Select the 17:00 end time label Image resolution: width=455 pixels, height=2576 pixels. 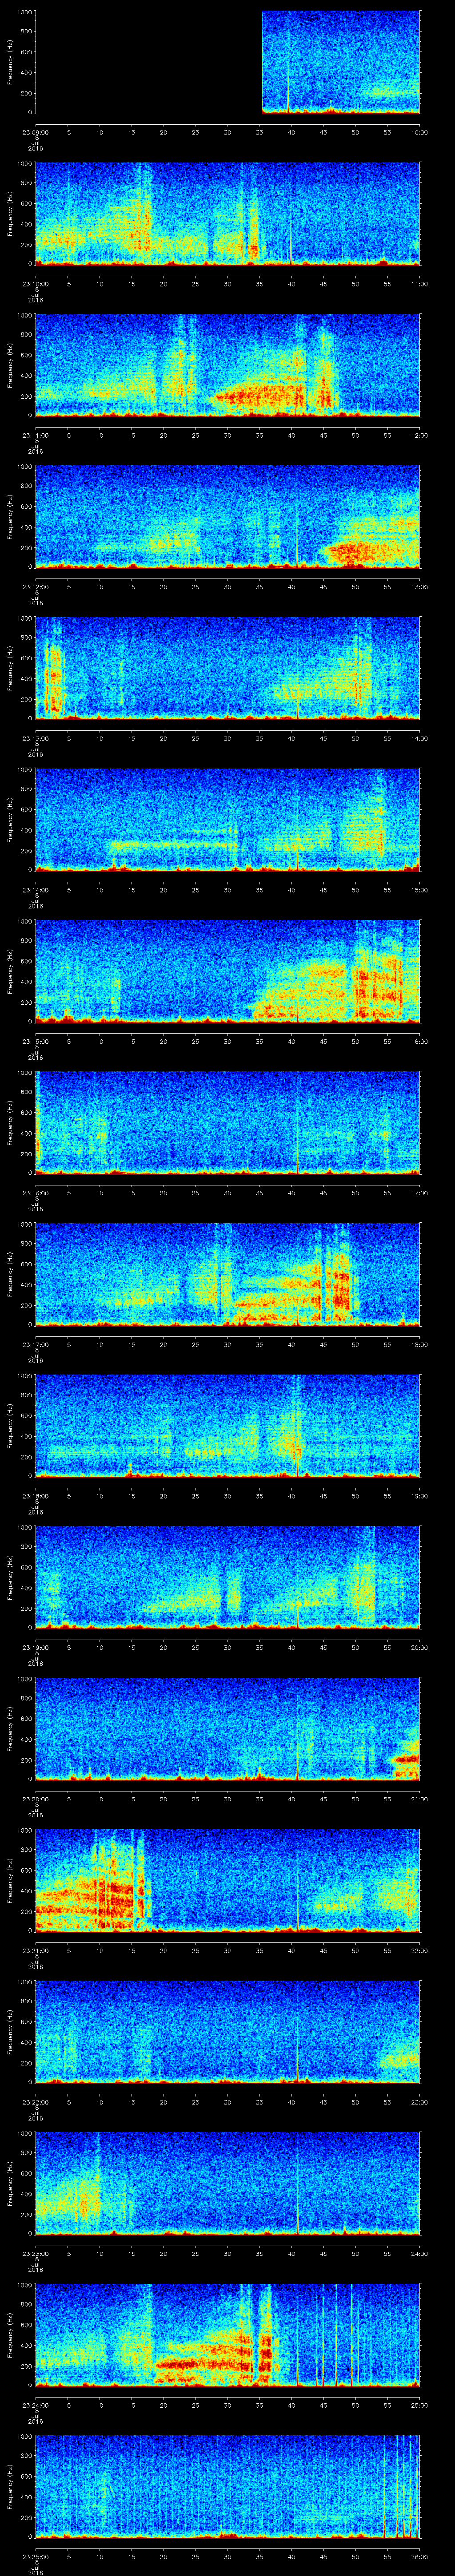419,1192
